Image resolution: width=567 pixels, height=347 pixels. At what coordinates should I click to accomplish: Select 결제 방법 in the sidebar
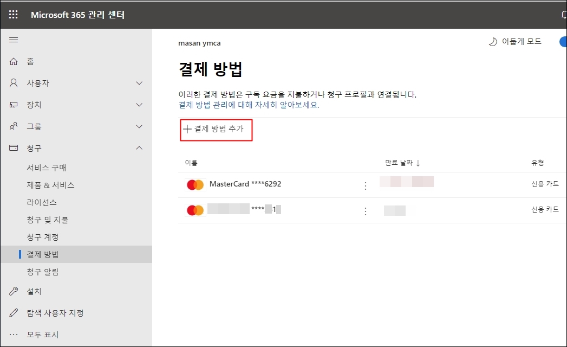76,254
